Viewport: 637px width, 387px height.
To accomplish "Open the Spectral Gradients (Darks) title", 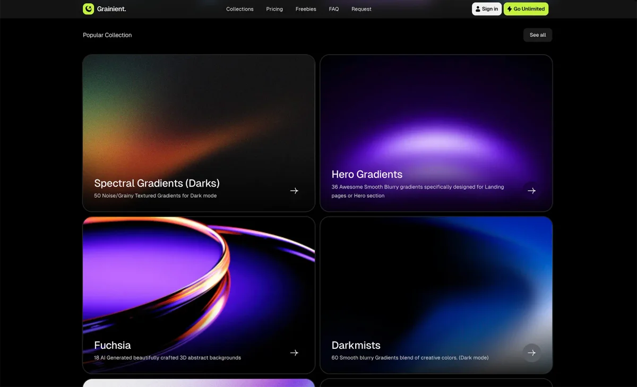I will (157, 183).
